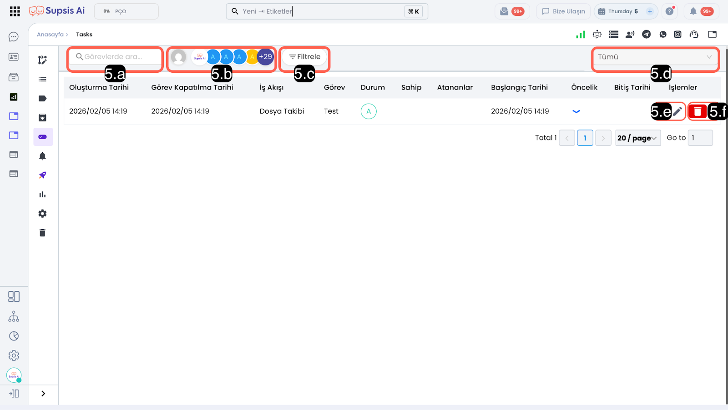The height and width of the screenshot is (410, 728).
Task: Open WhatsApp channel icon in header
Action: 662,35
